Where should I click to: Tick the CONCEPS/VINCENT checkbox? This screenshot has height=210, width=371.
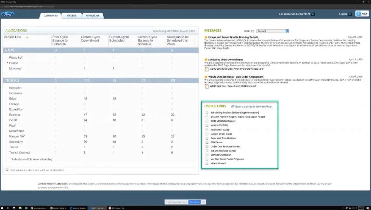point(207,155)
